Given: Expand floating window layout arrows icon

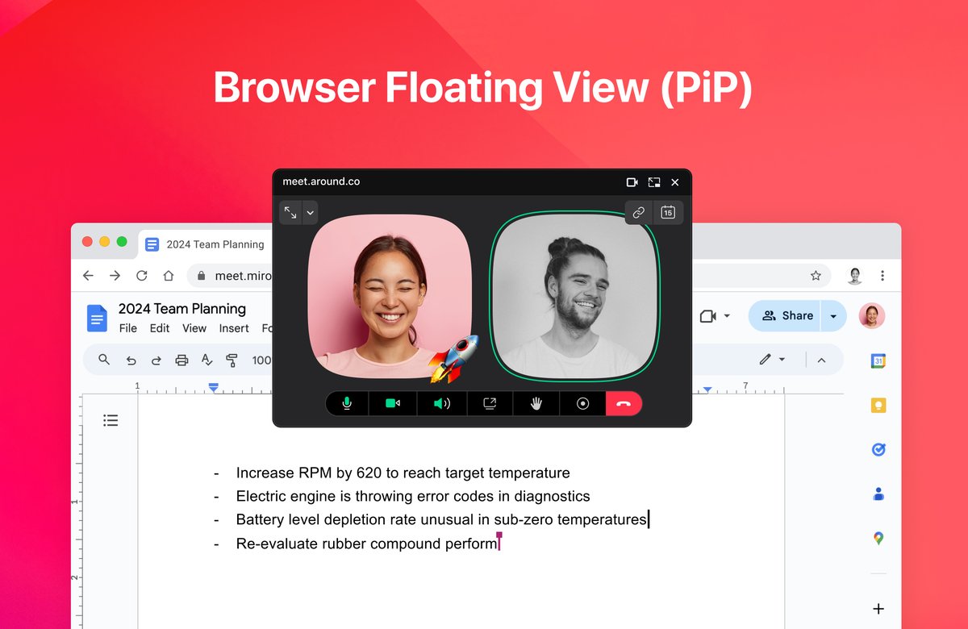Looking at the screenshot, I should pos(290,213).
